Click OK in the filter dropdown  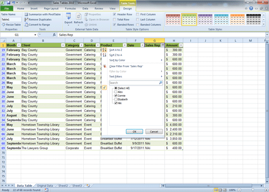point(134,131)
